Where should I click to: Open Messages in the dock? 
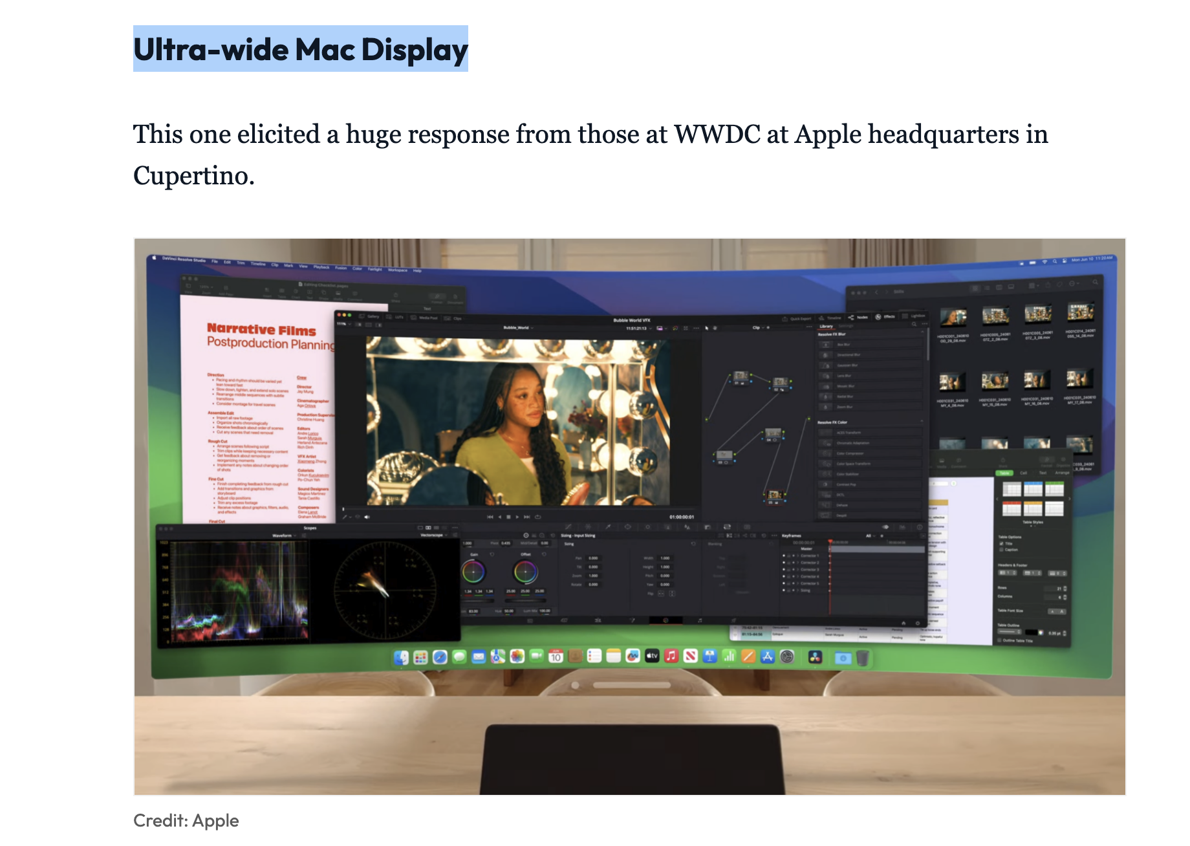(459, 657)
